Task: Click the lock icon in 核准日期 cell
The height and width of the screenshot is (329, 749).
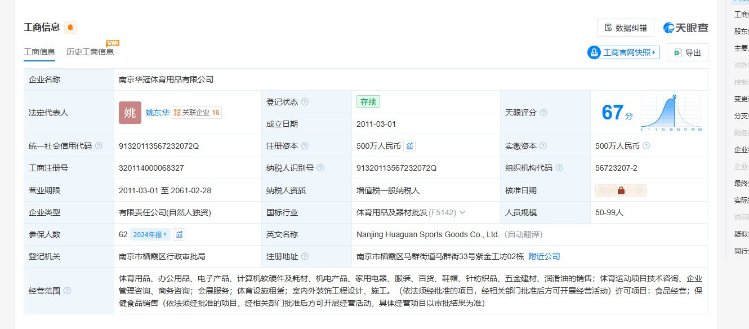Action: 621,190
